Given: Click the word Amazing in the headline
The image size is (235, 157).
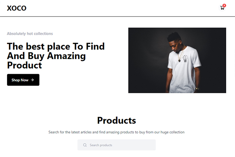Looking at the screenshot, I should coord(66,56).
